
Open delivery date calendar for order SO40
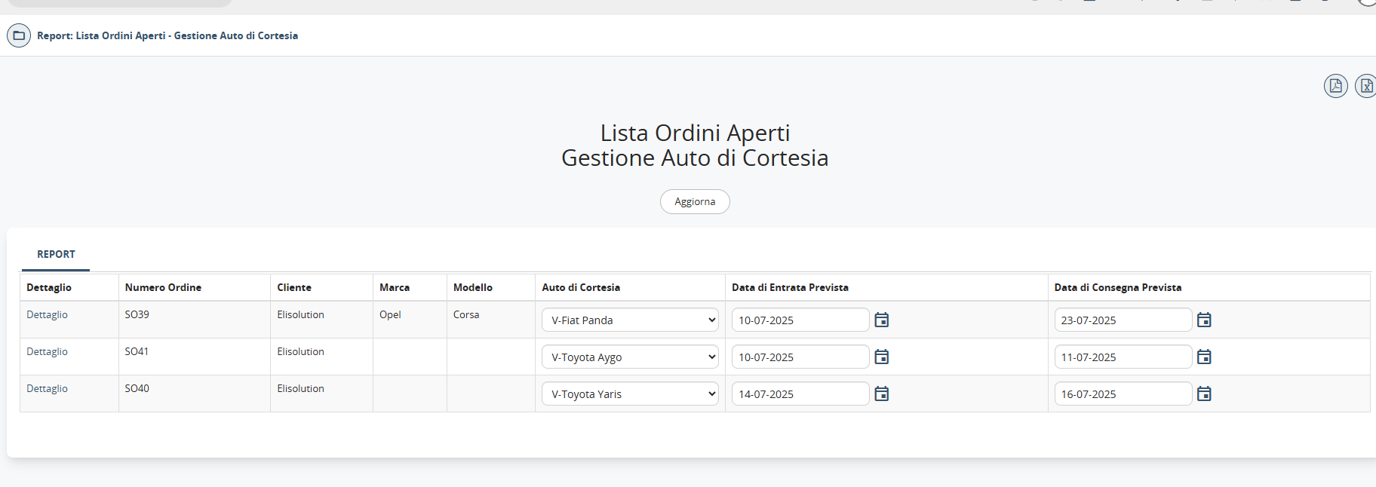point(1204,394)
